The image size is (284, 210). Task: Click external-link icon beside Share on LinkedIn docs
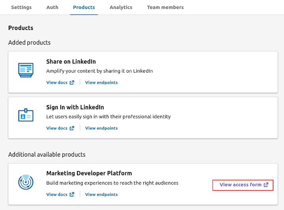click(72, 82)
